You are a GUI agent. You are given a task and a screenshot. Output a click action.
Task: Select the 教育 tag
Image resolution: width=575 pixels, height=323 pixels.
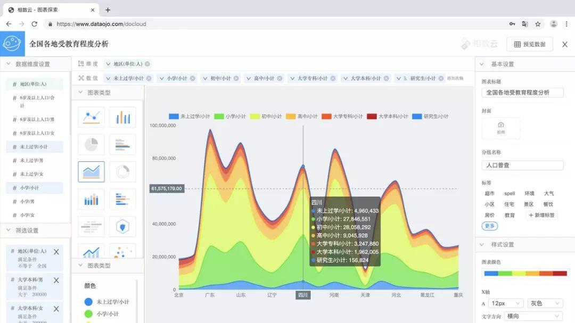click(510, 215)
